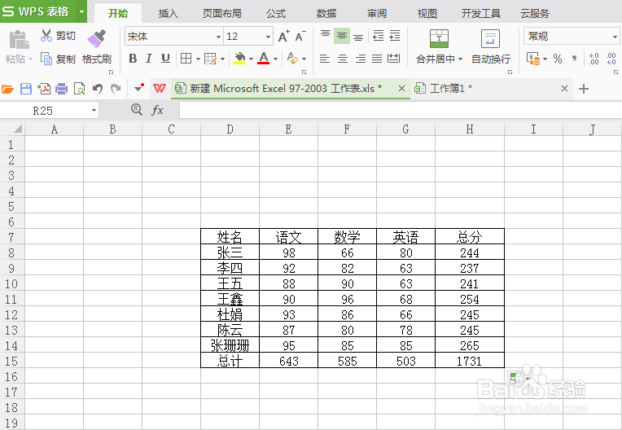Cut selection with scissors icon
Screen dimensions: 622x430
46,35
